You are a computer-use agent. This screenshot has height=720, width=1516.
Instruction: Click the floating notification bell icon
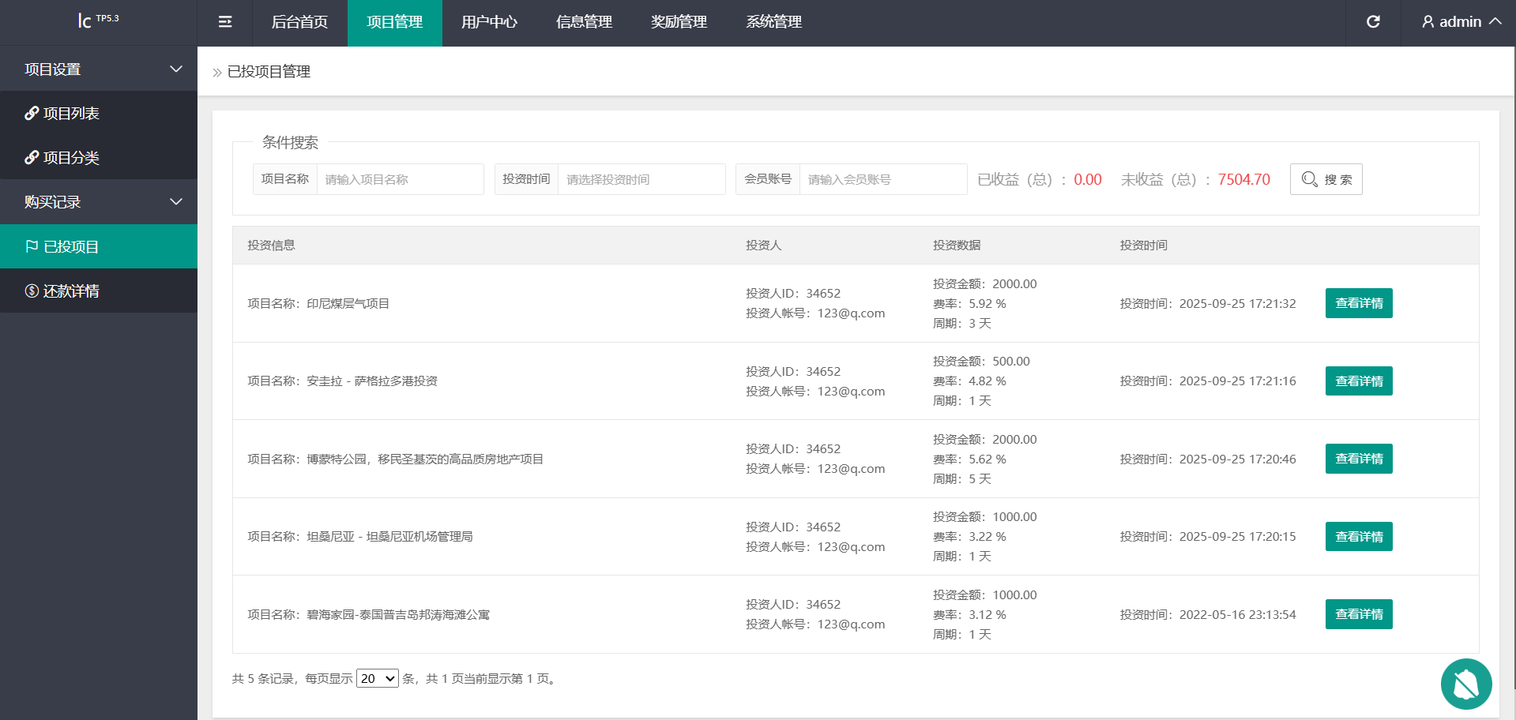(1465, 684)
